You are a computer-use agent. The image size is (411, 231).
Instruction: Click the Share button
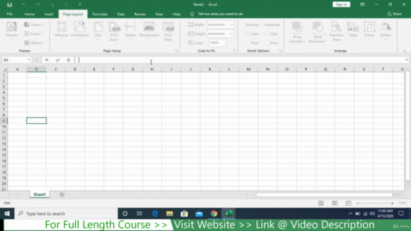click(x=394, y=14)
